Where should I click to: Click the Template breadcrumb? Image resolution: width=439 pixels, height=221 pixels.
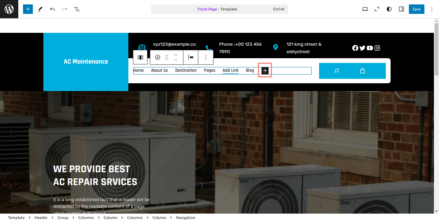[x=16, y=218]
